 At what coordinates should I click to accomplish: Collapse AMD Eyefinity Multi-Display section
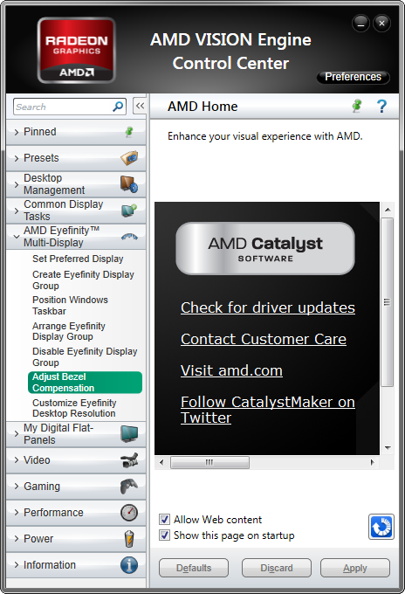[76, 237]
